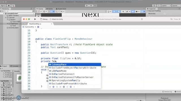Toggle Hierarchy search-by-type icon

pos(34,11)
